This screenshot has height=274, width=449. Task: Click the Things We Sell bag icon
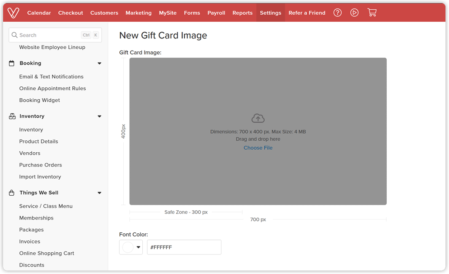(x=11, y=193)
